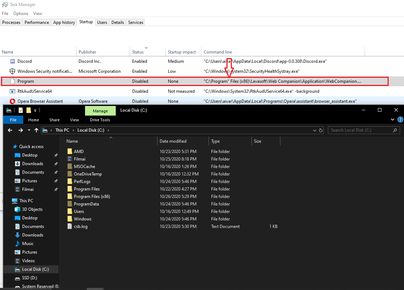Sort startup items by Publisher
The height and width of the screenshot is (290, 404).
(103, 52)
